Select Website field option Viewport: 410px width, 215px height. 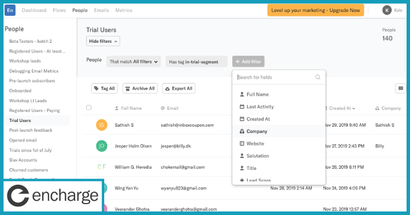(x=278, y=144)
